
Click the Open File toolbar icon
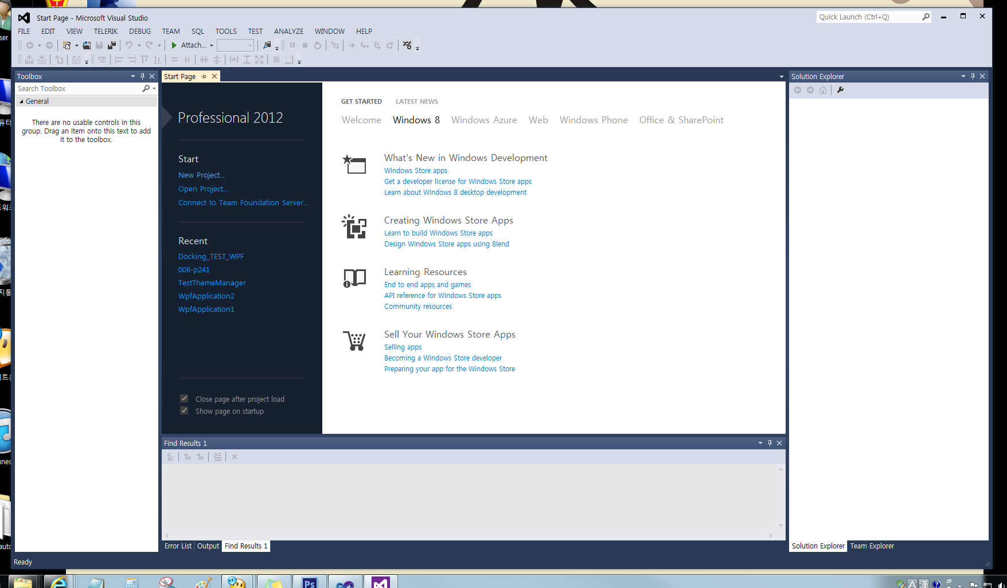[x=87, y=45]
